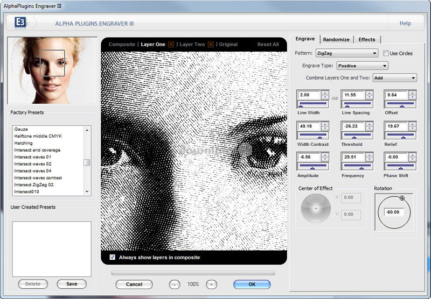Uncheck Always show layers in composite

pos(112,257)
